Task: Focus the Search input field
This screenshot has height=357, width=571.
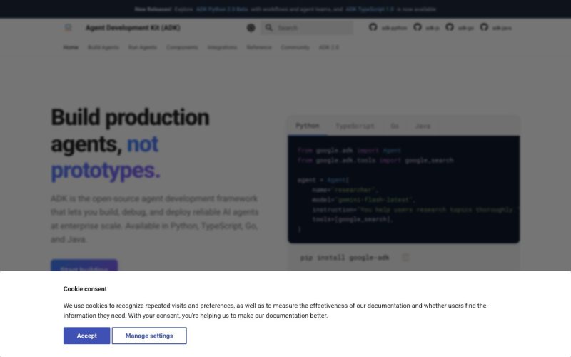Action: (307, 28)
